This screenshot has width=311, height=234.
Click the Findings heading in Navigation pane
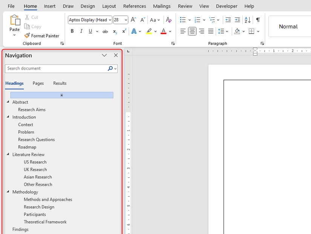(20, 229)
